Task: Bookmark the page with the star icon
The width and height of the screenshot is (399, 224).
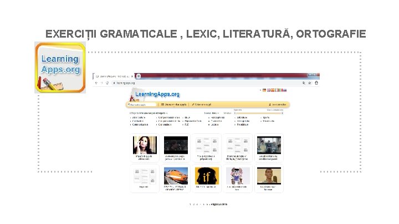Action: 309,83
